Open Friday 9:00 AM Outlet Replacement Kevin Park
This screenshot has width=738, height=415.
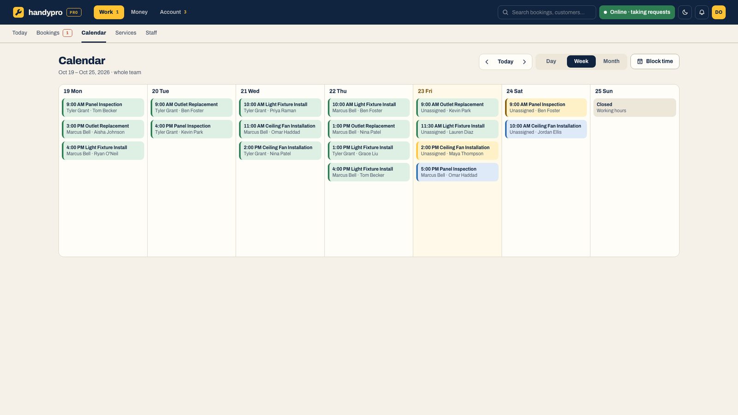coord(457,107)
